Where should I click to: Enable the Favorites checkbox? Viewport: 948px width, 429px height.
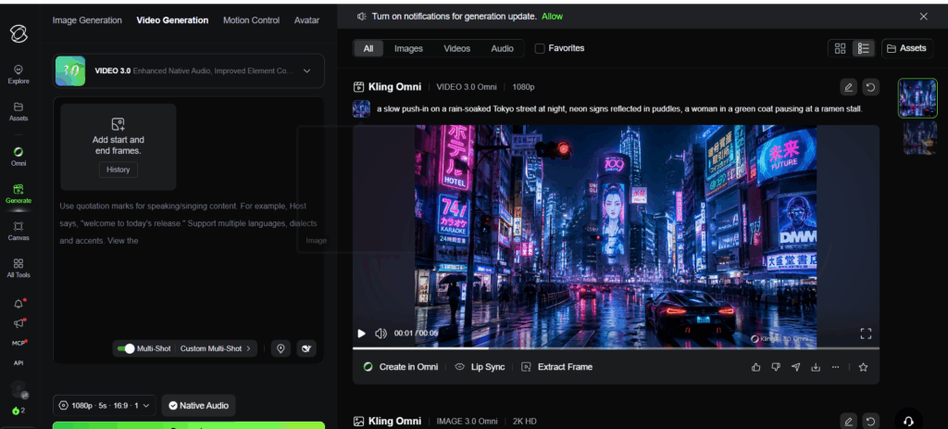click(x=540, y=48)
